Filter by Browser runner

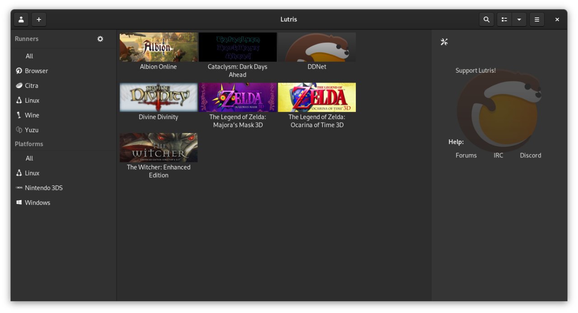(x=64, y=71)
